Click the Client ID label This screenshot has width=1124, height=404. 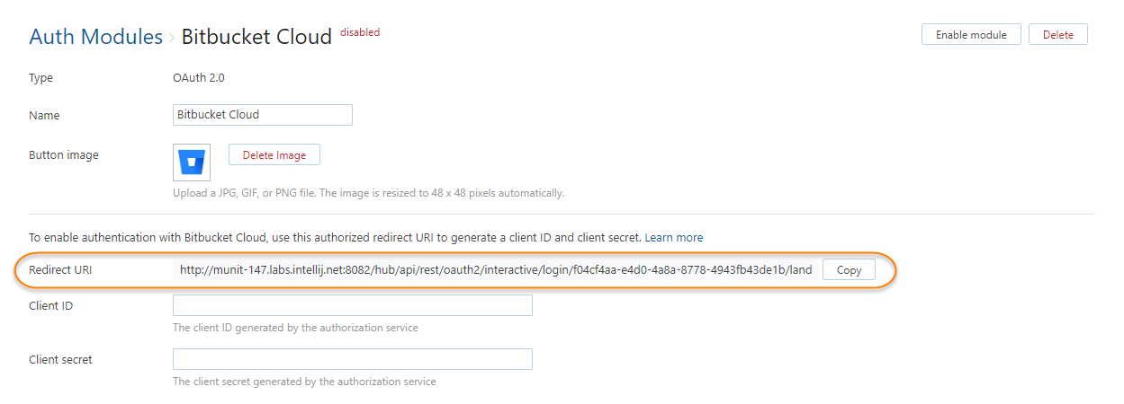point(51,306)
